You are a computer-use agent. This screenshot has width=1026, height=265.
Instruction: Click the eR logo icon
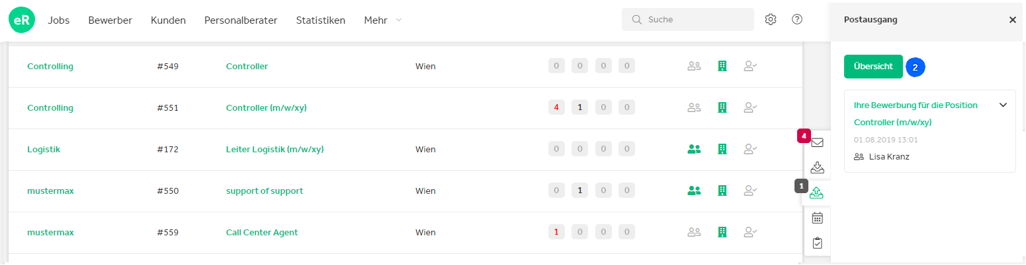coord(22,20)
